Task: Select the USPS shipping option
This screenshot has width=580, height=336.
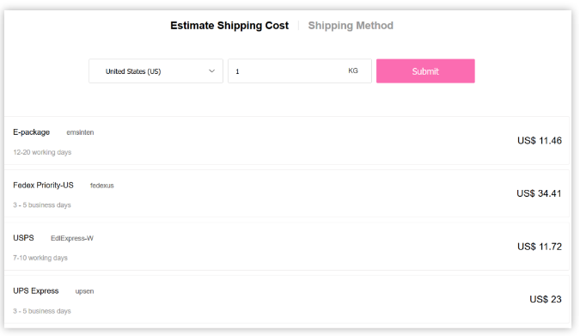Action: [x=287, y=247]
